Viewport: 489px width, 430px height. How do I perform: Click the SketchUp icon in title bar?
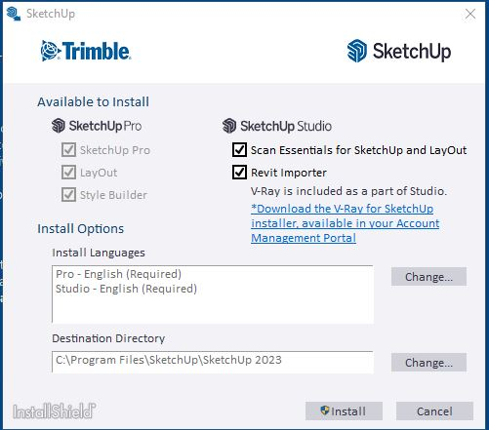click(14, 14)
